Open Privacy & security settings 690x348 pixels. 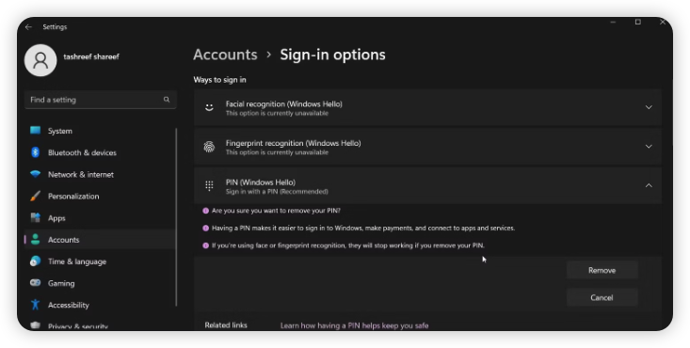(101, 324)
